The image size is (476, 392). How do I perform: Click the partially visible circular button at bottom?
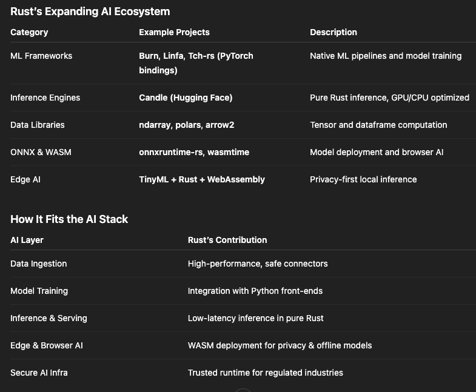243,390
